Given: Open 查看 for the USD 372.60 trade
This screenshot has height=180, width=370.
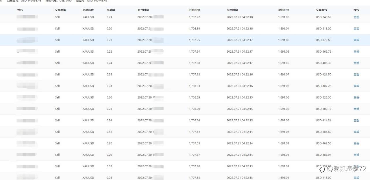Looking at the screenshot, I should click(x=356, y=40).
